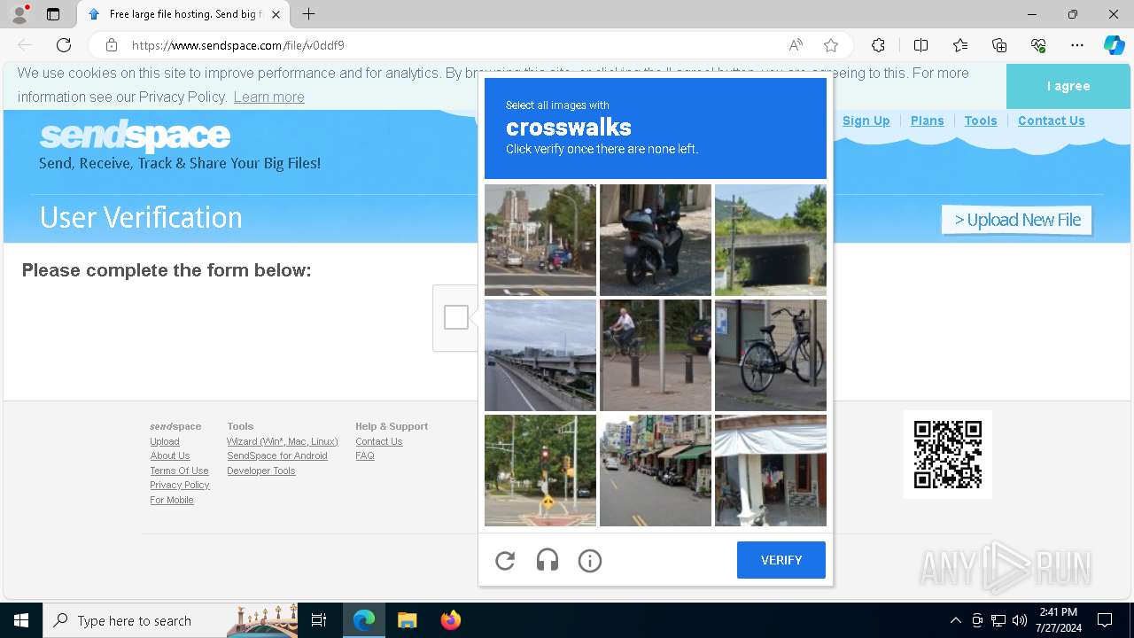Click the Microsoft Edge taskbar icon

click(364, 620)
